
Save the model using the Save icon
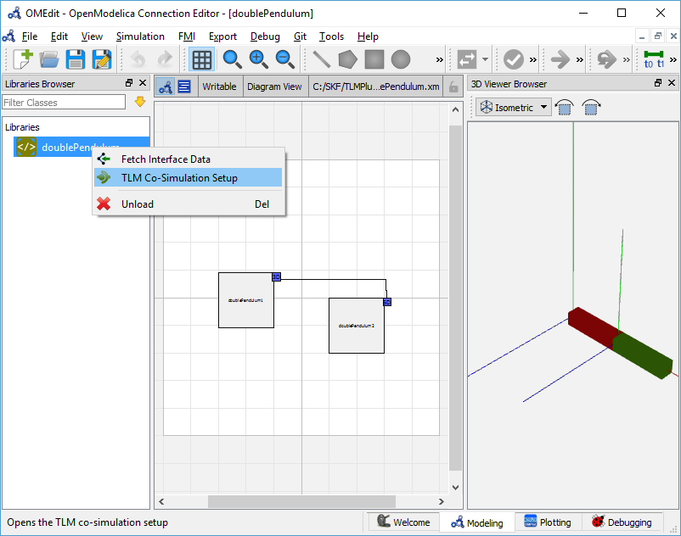tap(75, 59)
